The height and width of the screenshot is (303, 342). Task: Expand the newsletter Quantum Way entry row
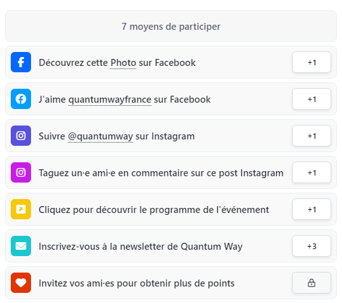tap(171, 246)
